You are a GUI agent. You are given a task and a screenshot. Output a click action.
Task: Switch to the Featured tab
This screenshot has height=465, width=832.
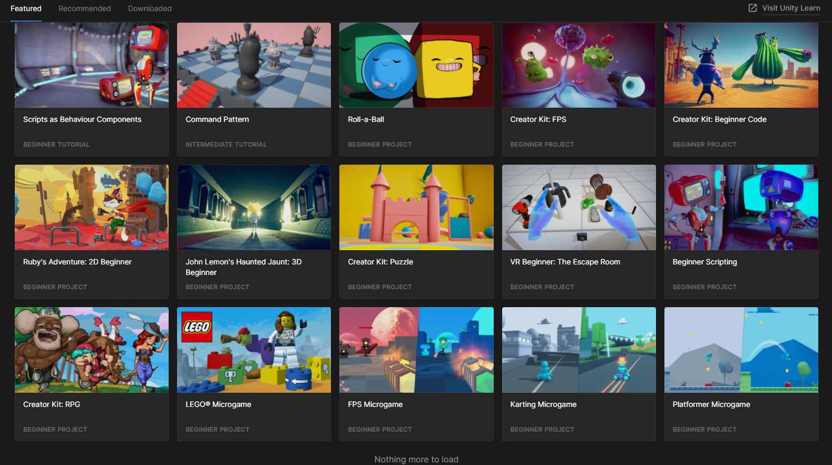(26, 8)
